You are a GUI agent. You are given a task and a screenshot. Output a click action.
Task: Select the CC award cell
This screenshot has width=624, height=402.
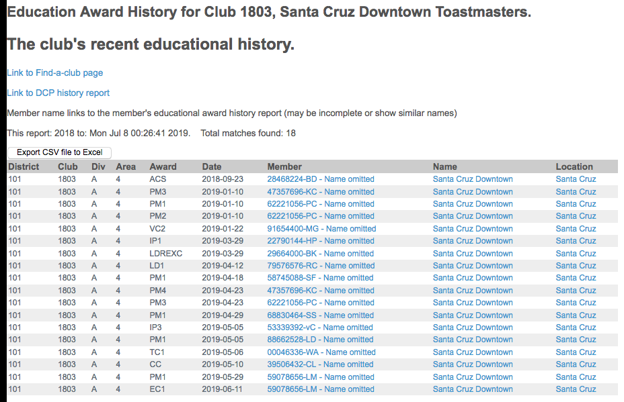coord(155,364)
